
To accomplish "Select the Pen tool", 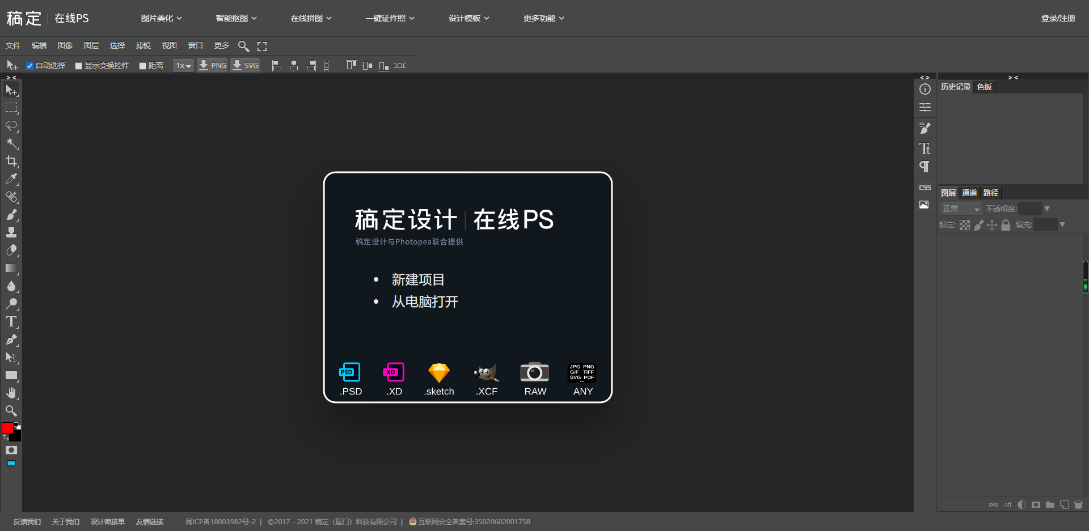I will click(x=11, y=340).
